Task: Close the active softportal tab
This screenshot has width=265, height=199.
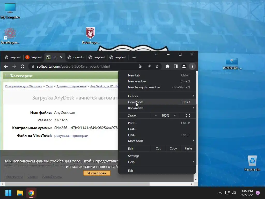Action: (61, 57)
